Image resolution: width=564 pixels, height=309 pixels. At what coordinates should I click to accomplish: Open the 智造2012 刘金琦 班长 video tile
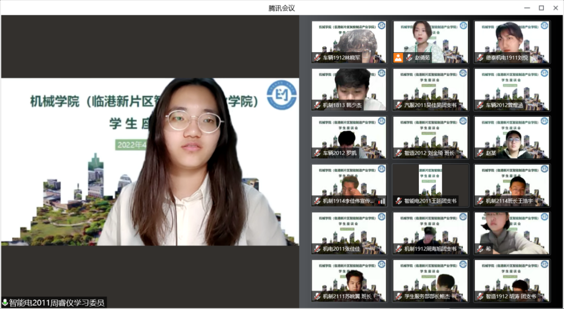pos(430,137)
